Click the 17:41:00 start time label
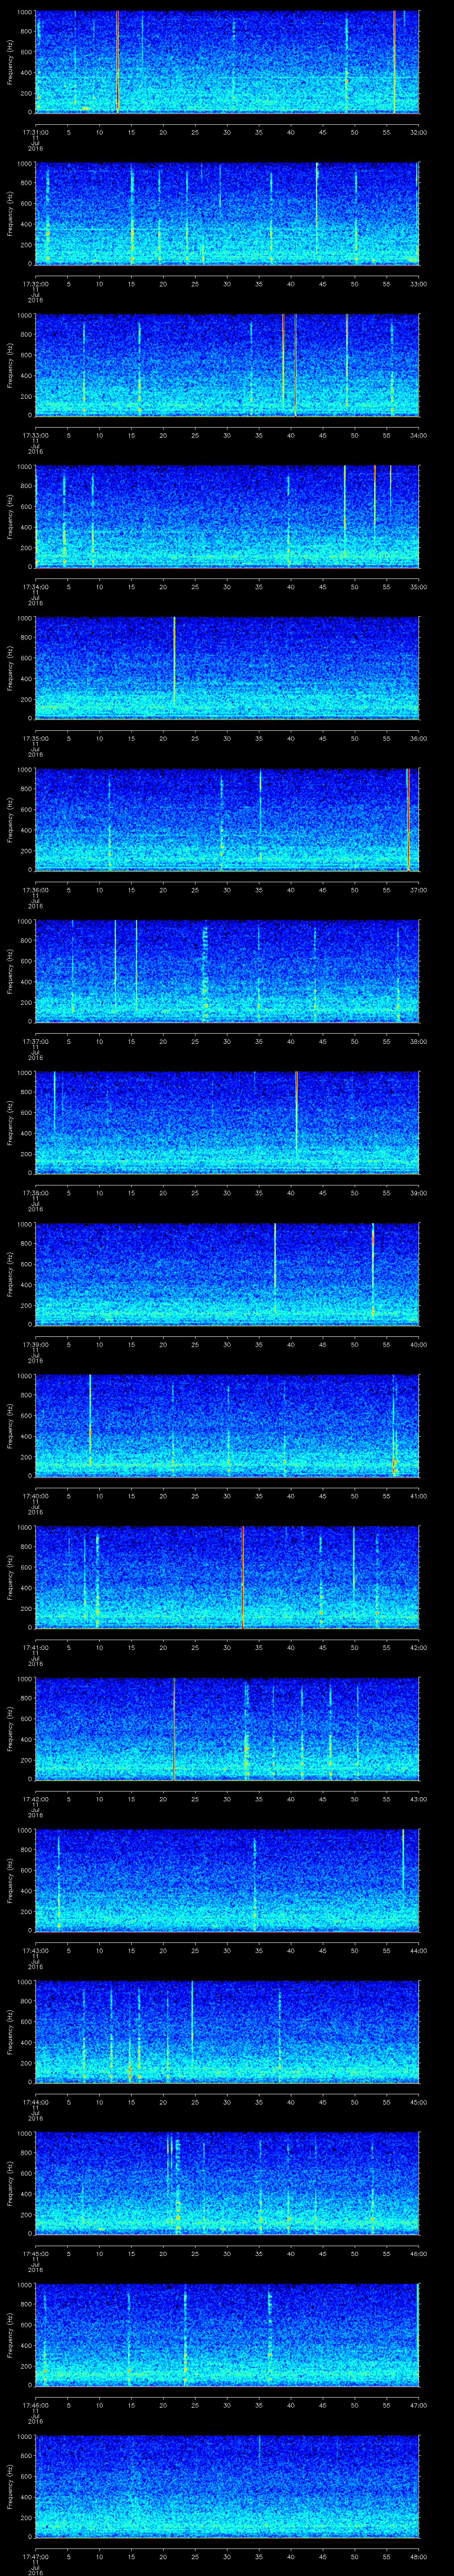This screenshot has height=2576, width=454. tap(35, 1647)
